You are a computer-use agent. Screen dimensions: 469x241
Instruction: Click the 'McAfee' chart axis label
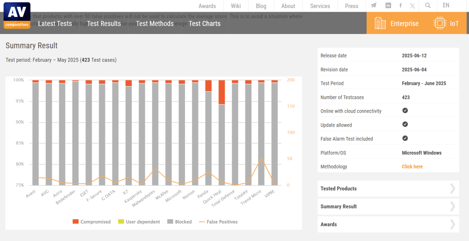coord(162,195)
